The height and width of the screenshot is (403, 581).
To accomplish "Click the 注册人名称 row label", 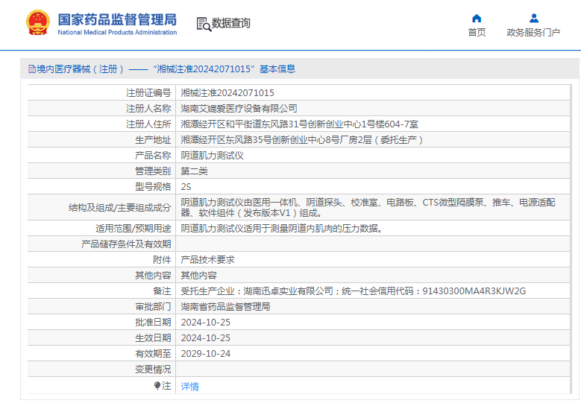I will click(x=148, y=109).
